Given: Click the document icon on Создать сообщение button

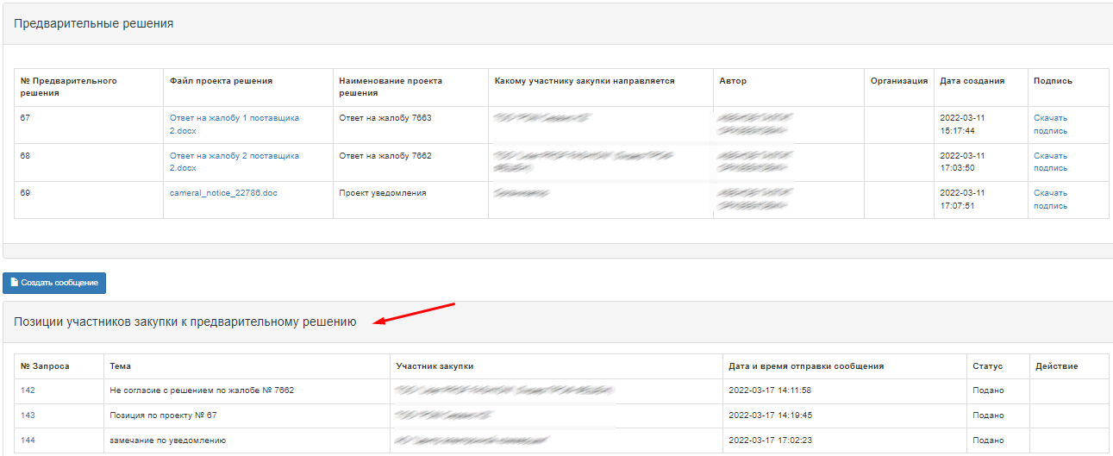Looking at the screenshot, I should click(15, 283).
